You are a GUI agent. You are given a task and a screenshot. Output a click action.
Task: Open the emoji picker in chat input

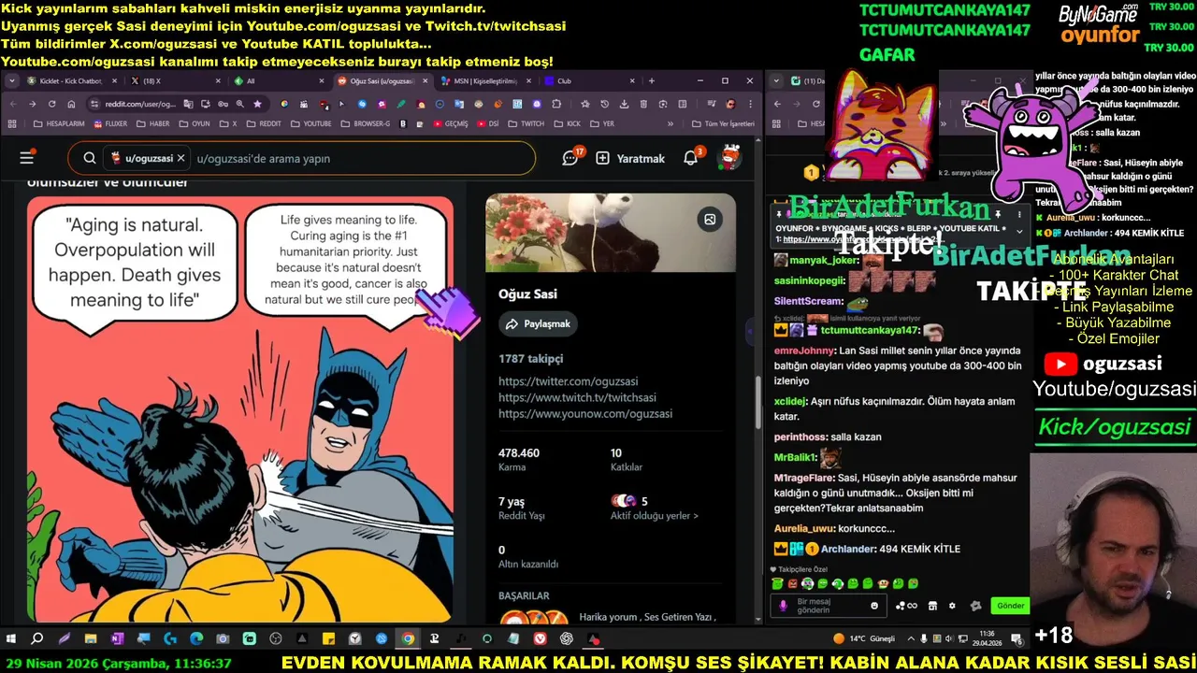(x=874, y=606)
